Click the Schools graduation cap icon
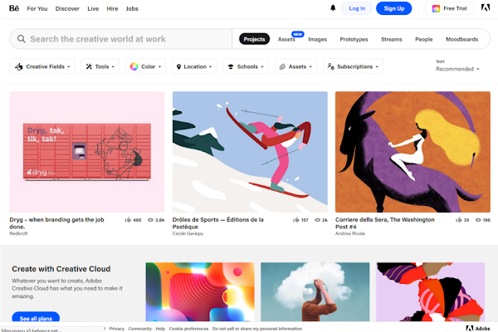This screenshot has height=332, width=498. 231,66
